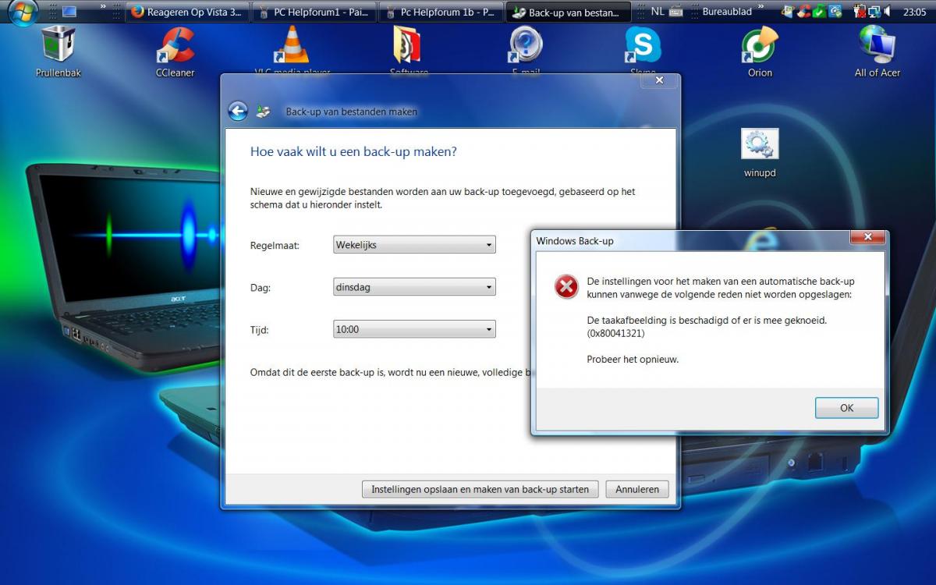
Task: Click the keyboard icon beside NL
Action: click(x=676, y=12)
